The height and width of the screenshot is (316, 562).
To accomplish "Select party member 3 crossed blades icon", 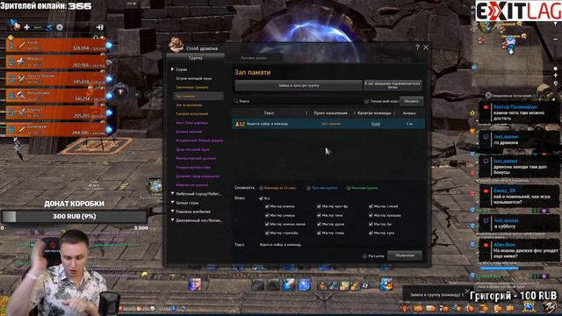I will coord(21,79).
